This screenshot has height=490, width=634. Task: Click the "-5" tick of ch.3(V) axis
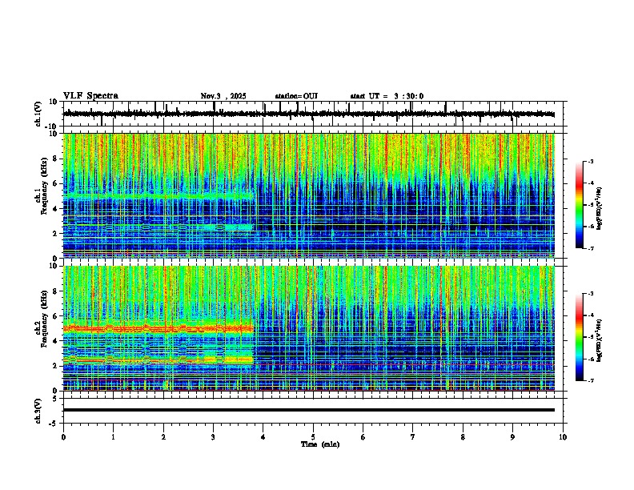pyautogui.click(x=54, y=424)
